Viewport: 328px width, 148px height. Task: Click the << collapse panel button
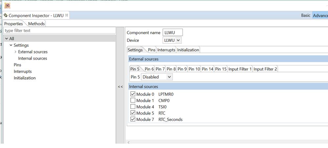pyautogui.click(x=120, y=87)
